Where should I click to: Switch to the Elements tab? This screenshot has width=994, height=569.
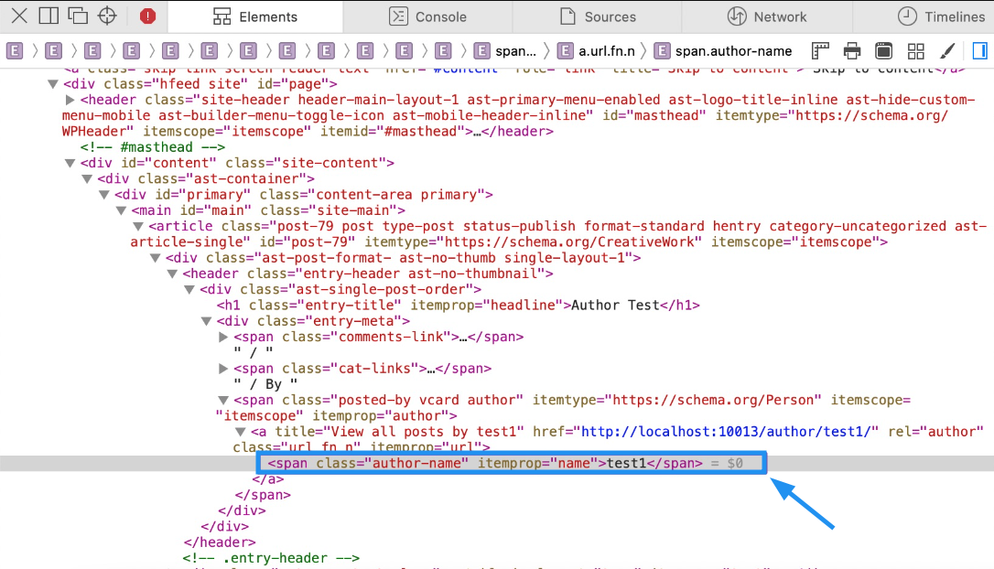(254, 16)
